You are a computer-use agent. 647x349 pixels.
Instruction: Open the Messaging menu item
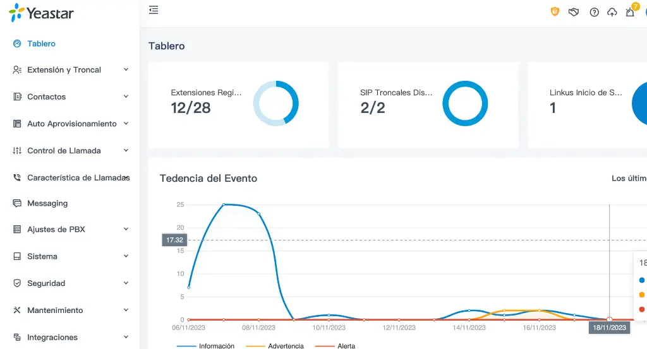click(x=47, y=203)
